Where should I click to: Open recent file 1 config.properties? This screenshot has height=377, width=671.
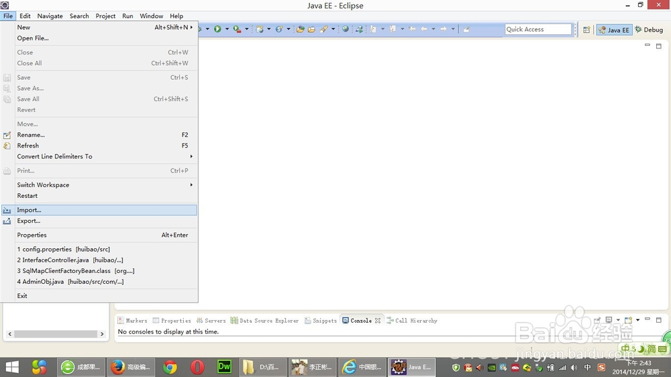point(99,249)
